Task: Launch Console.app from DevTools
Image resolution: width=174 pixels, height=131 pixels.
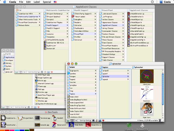Action: pos(37,125)
